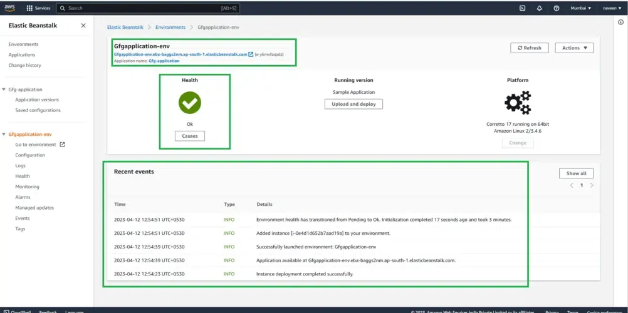This screenshot has height=313, width=628.
Task: Click the Sample Application running version text
Action: (x=353, y=92)
